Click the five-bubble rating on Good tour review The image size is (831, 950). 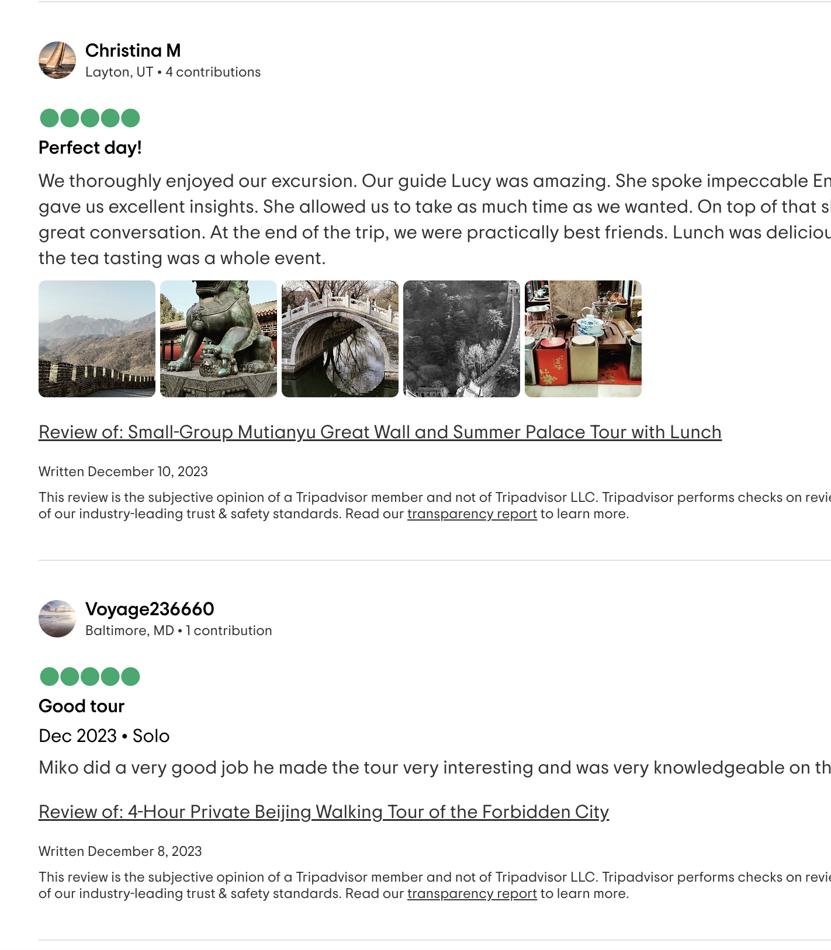[x=90, y=677]
